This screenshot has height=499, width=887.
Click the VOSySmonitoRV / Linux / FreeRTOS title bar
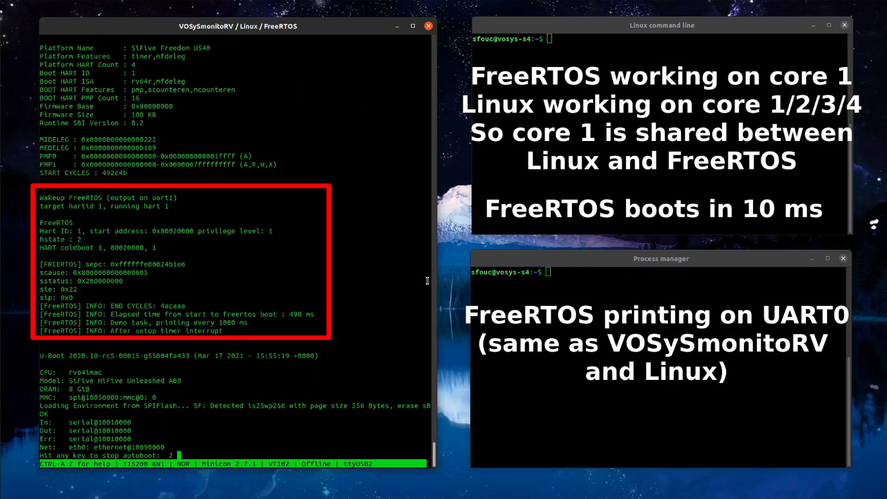click(x=236, y=26)
